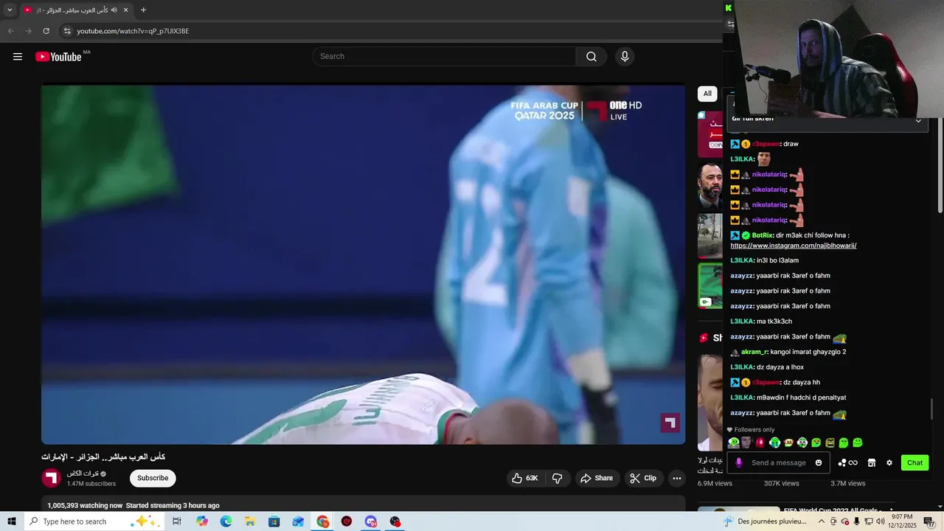Click the YouTube search magnifier button
This screenshot has width=944, height=531.
591,57
